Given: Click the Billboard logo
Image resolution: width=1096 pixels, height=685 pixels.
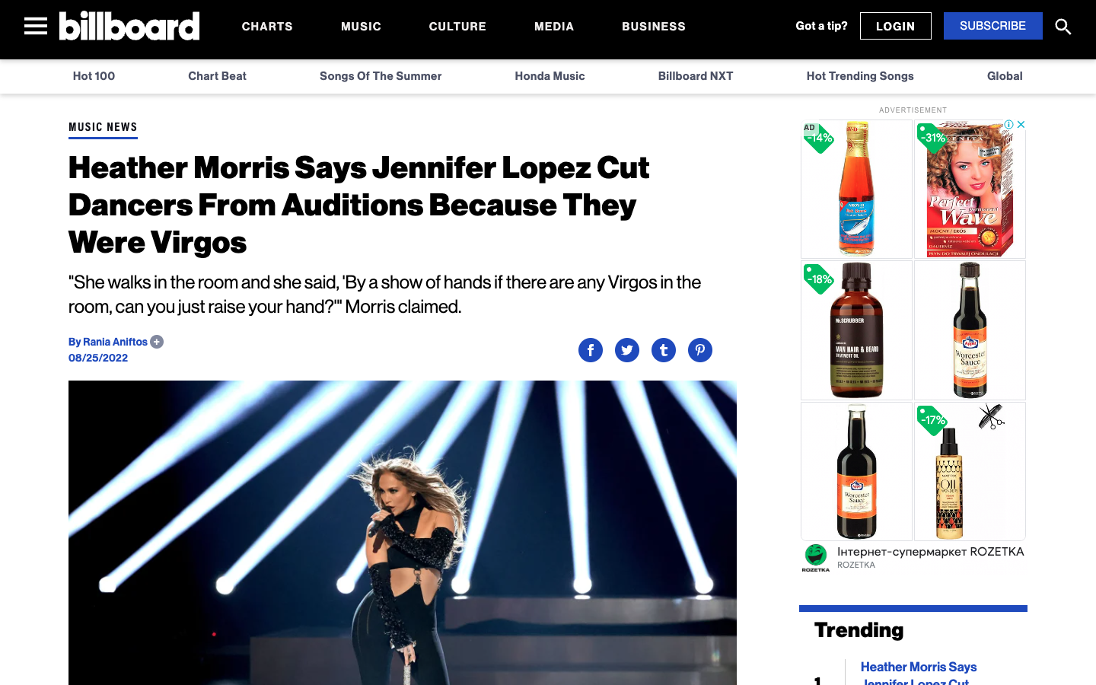Looking at the screenshot, I should coord(129,26).
